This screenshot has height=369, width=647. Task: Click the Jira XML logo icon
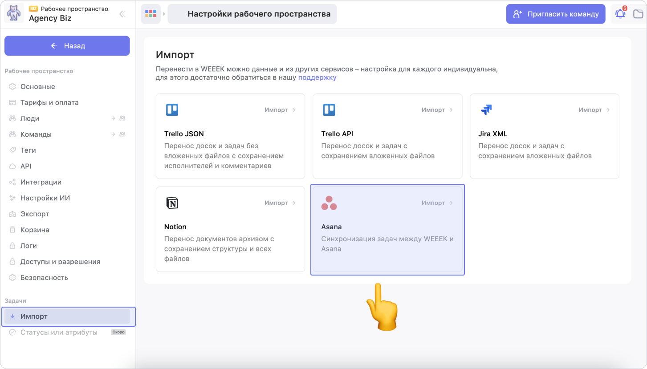(x=486, y=110)
